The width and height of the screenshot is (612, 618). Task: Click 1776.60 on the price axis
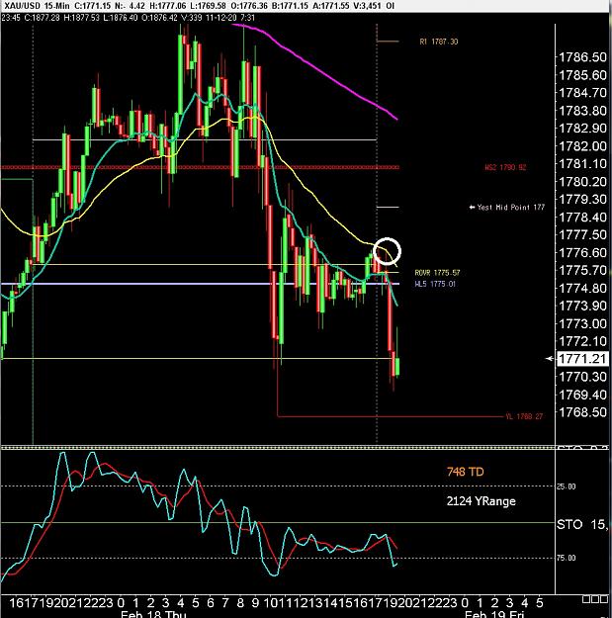click(582, 253)
